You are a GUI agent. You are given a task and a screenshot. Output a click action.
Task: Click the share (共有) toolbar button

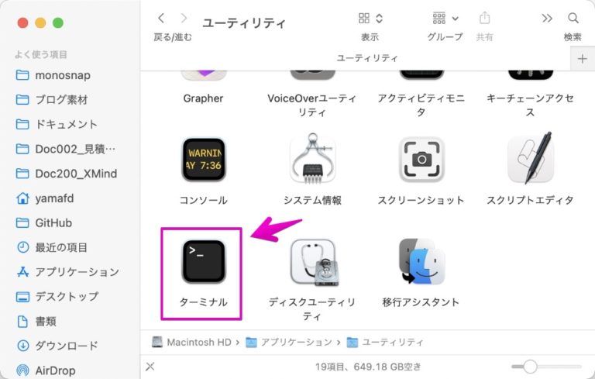pyautogui.click(x=484, y=18)
